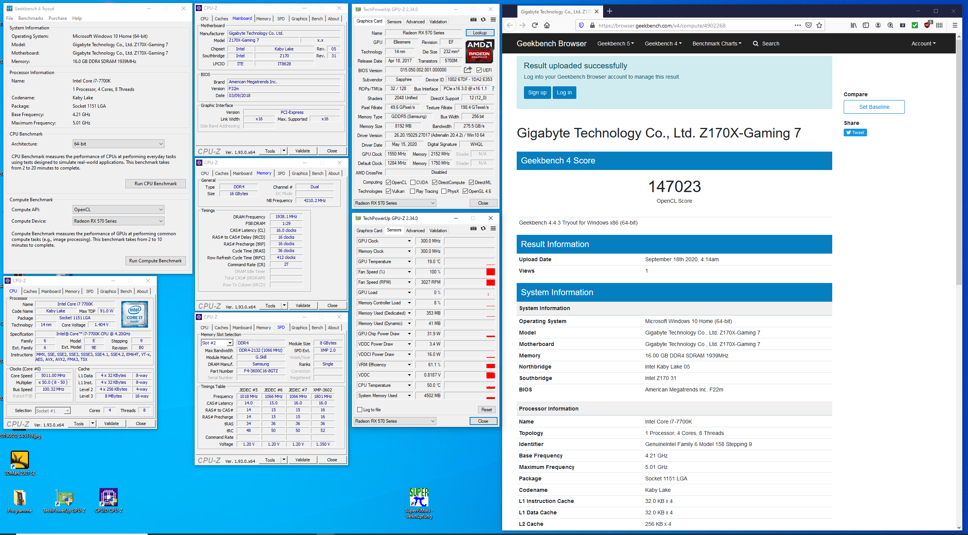Open the Firefox account icon
Image resolution: width=968 pixels, height=535 pixels.
(878, 26)
